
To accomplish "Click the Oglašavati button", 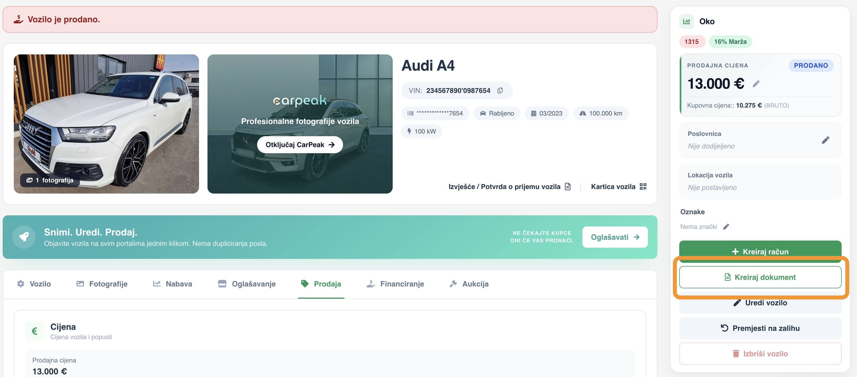I will click(615, 237).
